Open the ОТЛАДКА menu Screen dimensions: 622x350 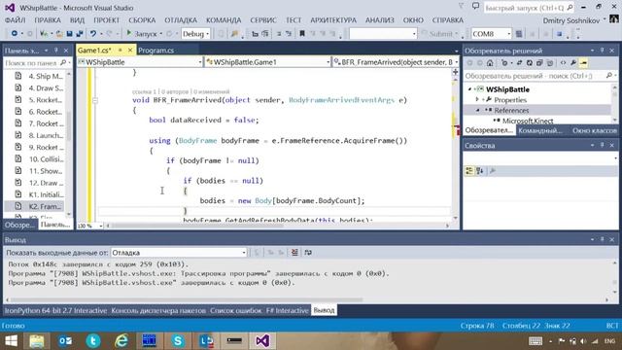click(x=181, y=20)
